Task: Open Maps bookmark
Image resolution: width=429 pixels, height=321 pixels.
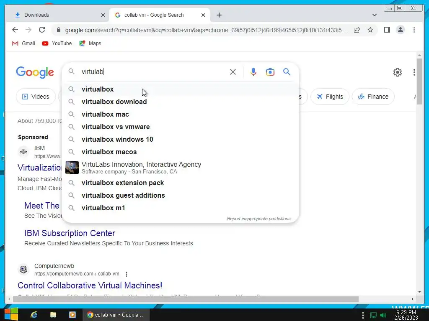Action: 90,43
